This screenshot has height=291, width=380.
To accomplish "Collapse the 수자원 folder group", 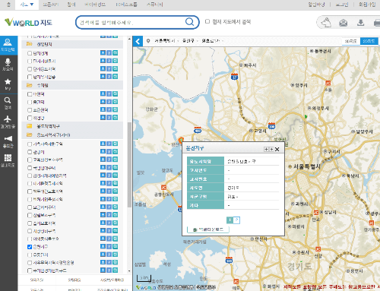I will 30,85.
